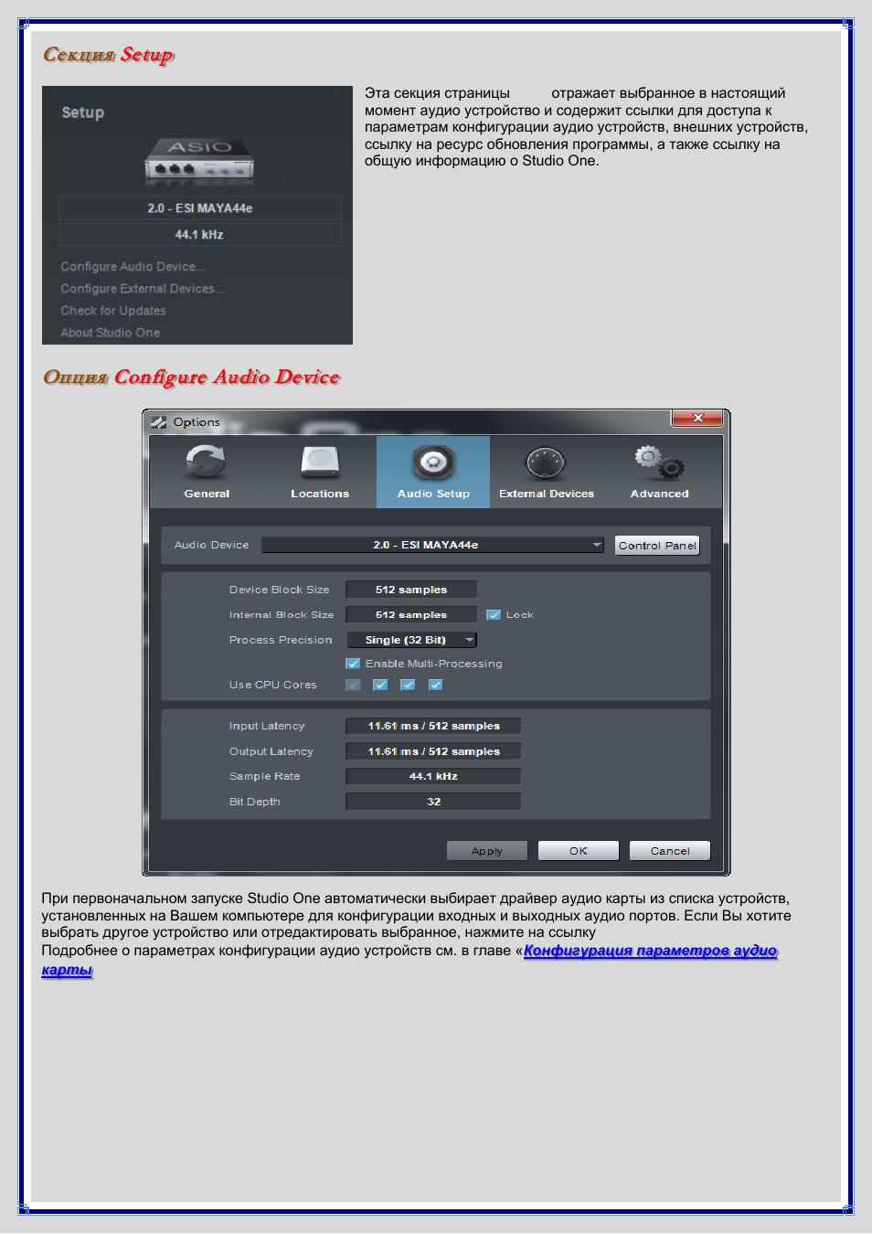Click the Control Panel button
Image resolution: width=872 pixels, height=1234 pixels.
click(657, 546)
